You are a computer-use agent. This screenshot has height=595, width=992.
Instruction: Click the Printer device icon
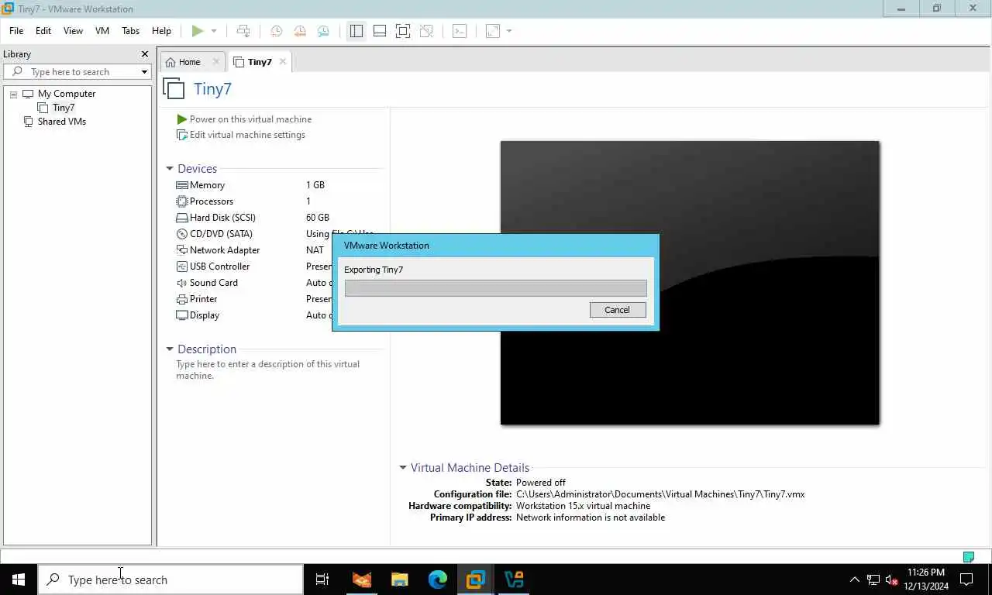pos(182,299)
